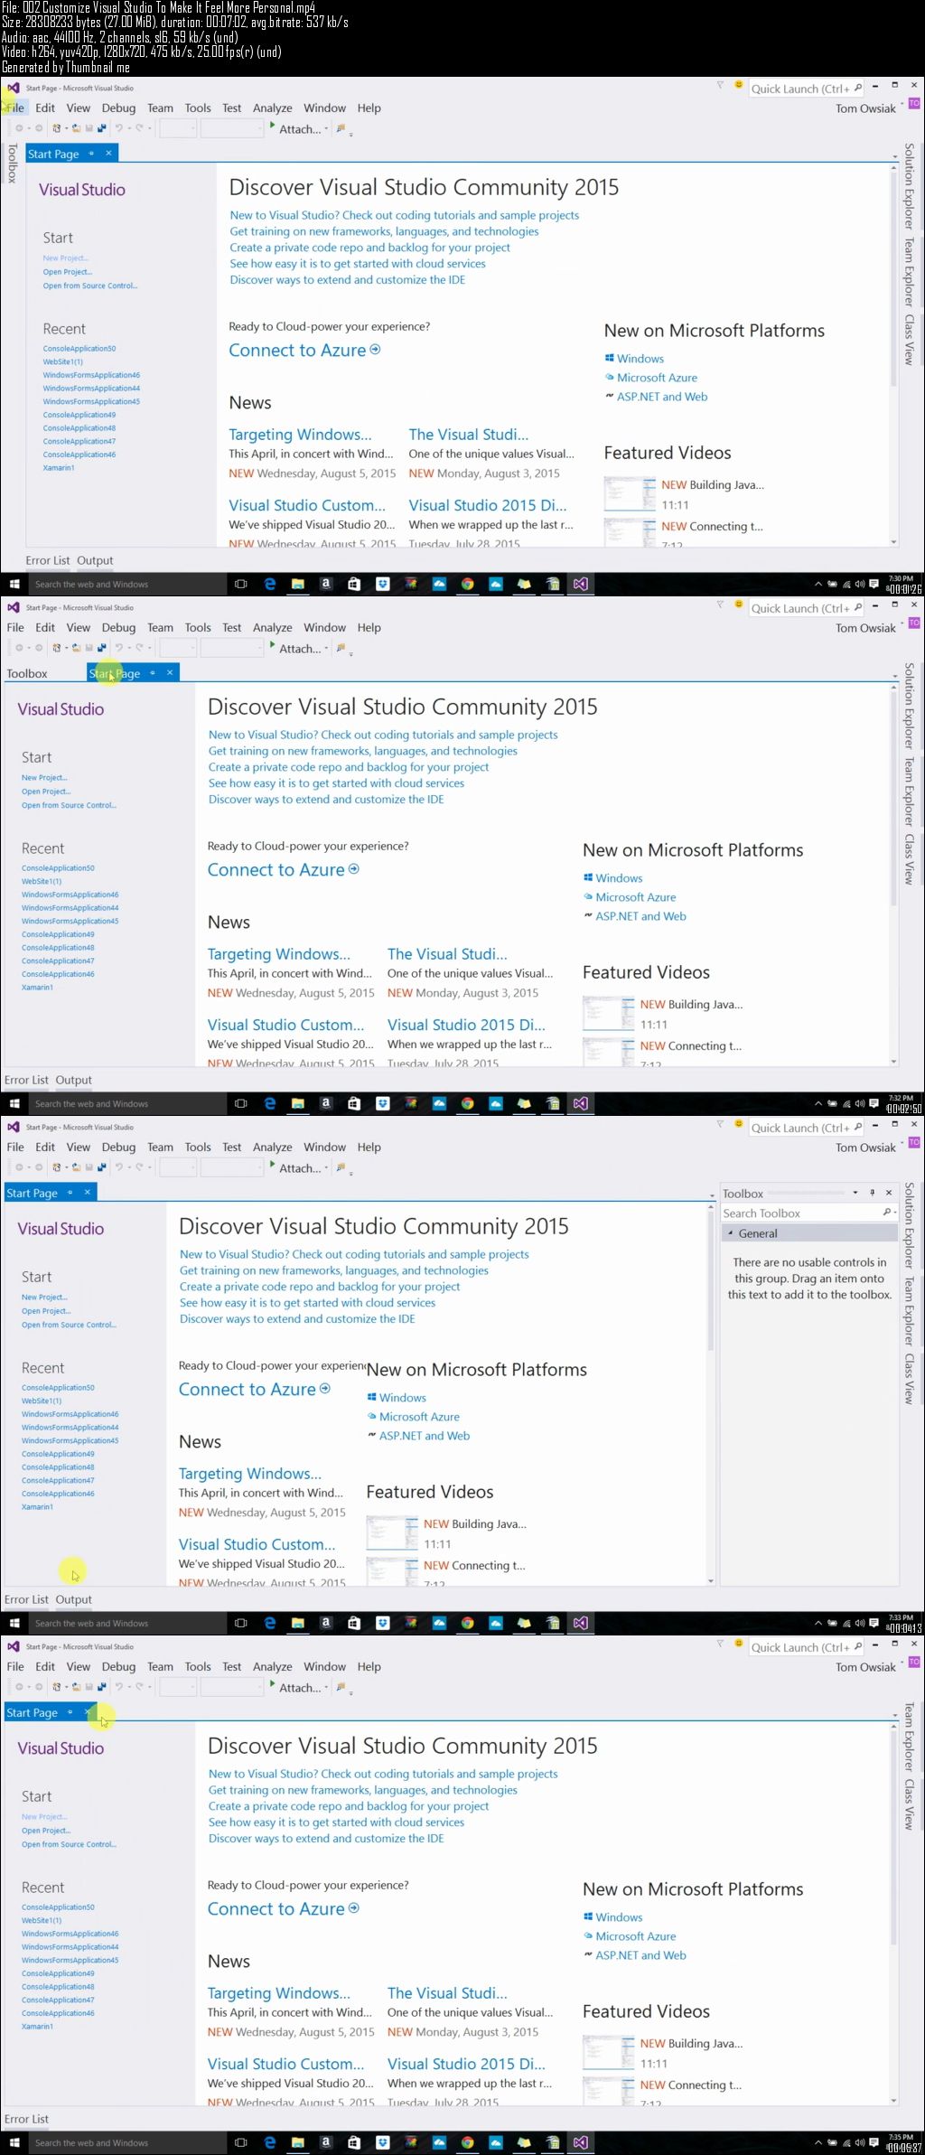Click the Quick Launch search box in the 00:01:26 frame
This screenshot has height=2155, width=925.
click(807, 89)
